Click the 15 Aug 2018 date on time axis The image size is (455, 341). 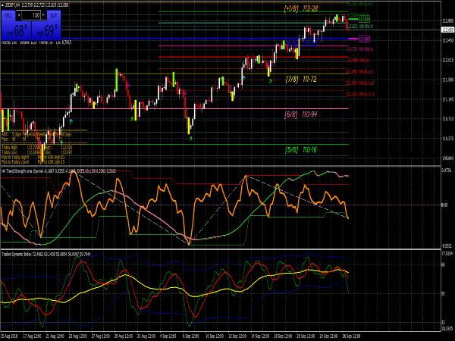coord(9,336)
